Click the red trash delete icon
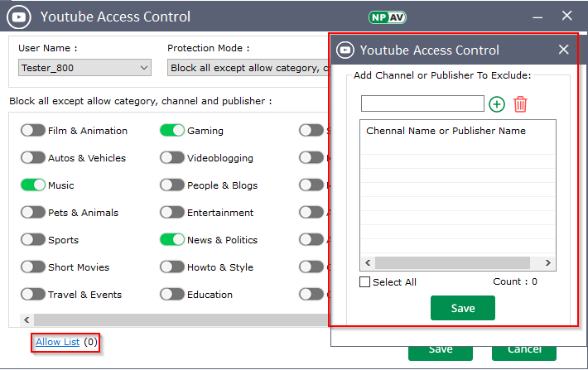 [x=520, y=104]
